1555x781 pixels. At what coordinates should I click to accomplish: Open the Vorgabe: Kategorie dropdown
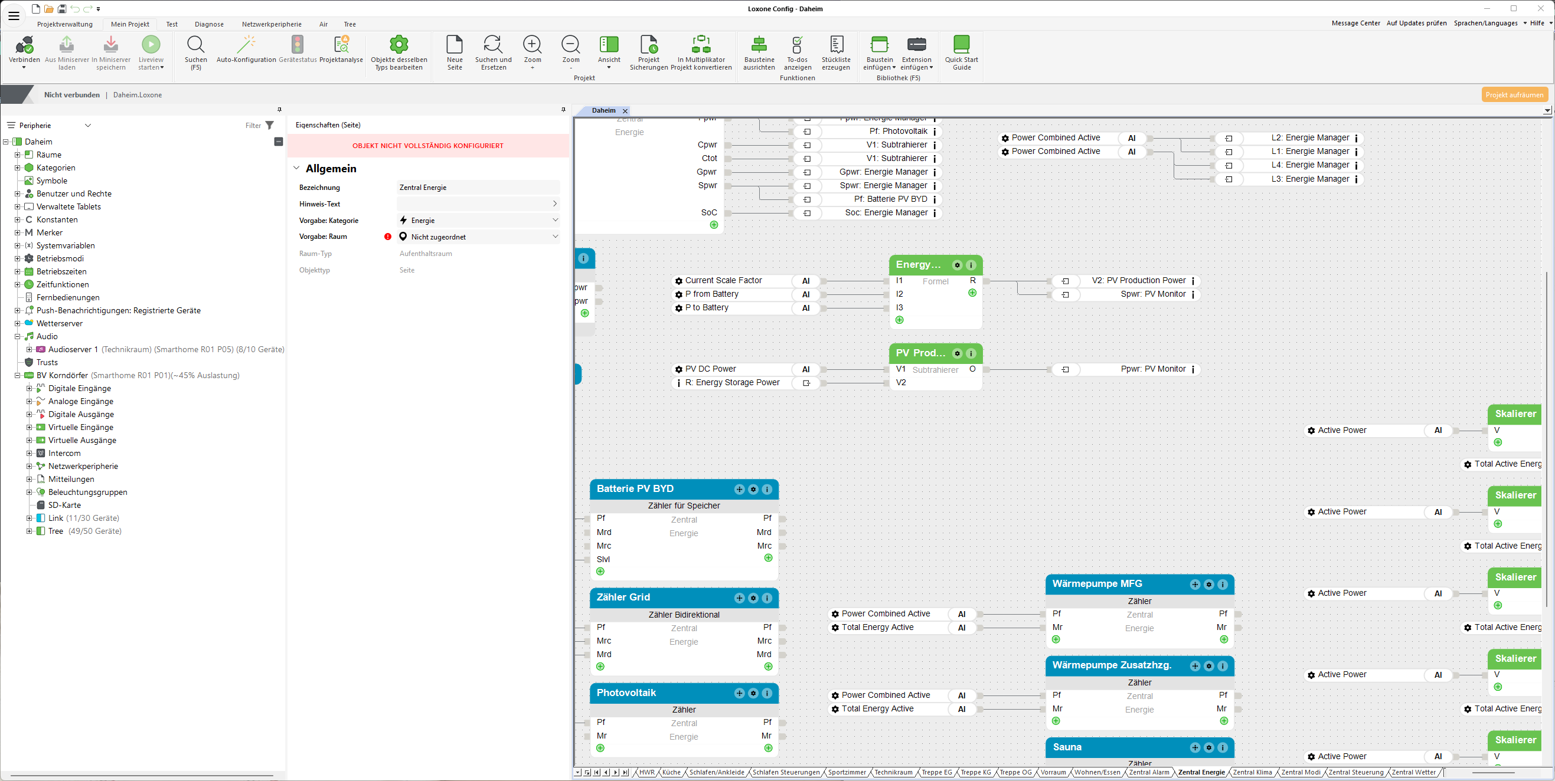point(555,220)
